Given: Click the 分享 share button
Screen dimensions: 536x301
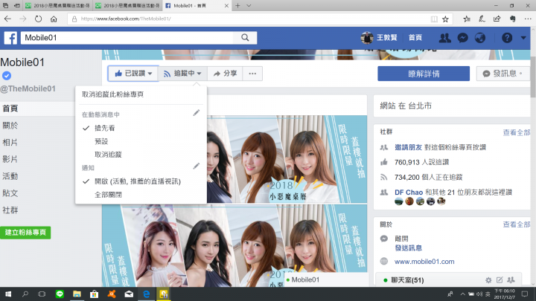Looking at the screenshot, I should [x=225, y=74].
